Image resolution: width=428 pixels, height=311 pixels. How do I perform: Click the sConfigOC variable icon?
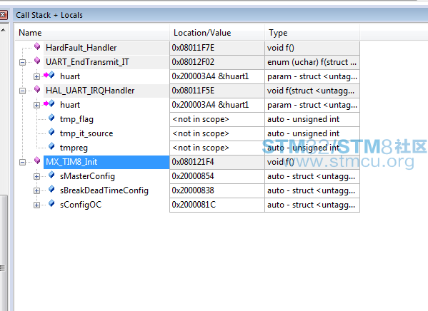point(51,203)
